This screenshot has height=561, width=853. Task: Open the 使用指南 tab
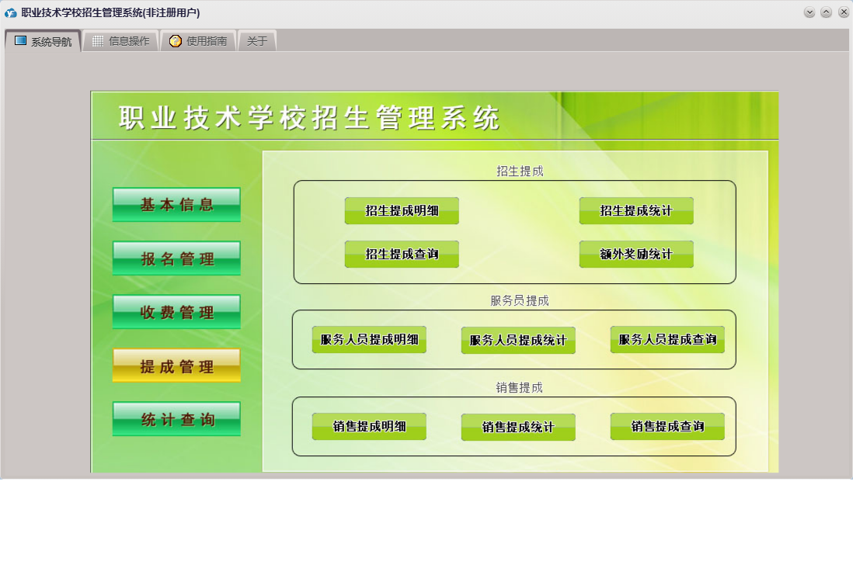point(198,41)
